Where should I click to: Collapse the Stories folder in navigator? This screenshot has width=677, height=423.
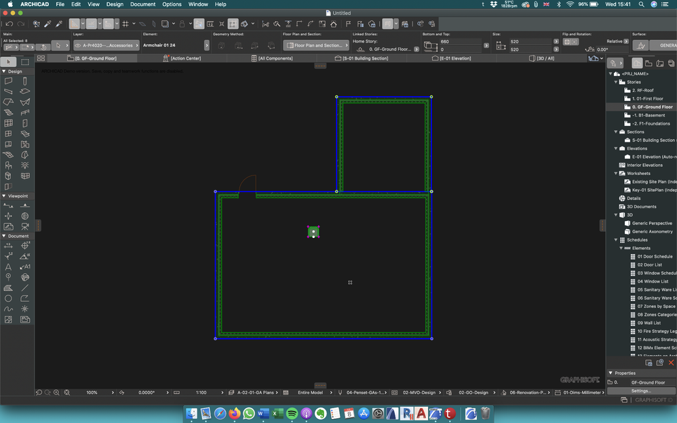616,82
